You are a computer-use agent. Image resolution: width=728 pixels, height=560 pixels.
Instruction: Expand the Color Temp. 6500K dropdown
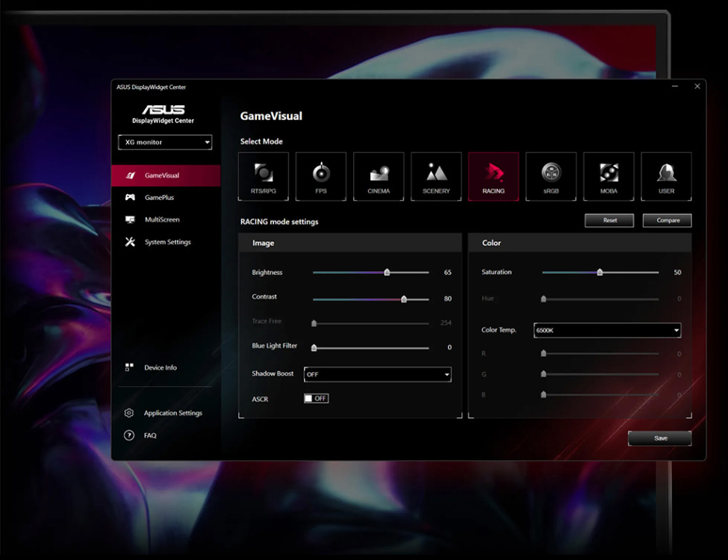607,330
